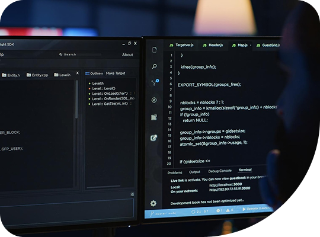
Task: Select Level :: OnLoad(char*) in the outline
Action: [110, 94]
